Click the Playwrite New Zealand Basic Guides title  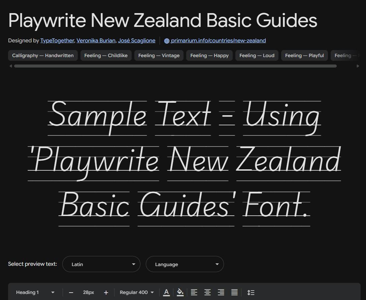163,20
